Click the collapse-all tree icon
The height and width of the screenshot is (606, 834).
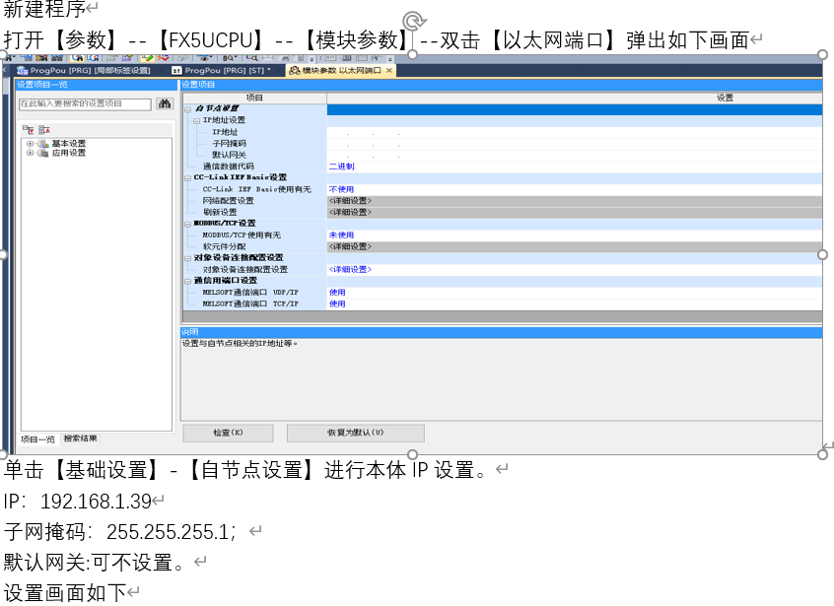tap(44, 129)
